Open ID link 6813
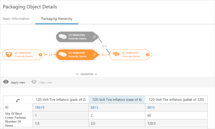Viewport: 215px width, 129px height. [x=95, y=107]
